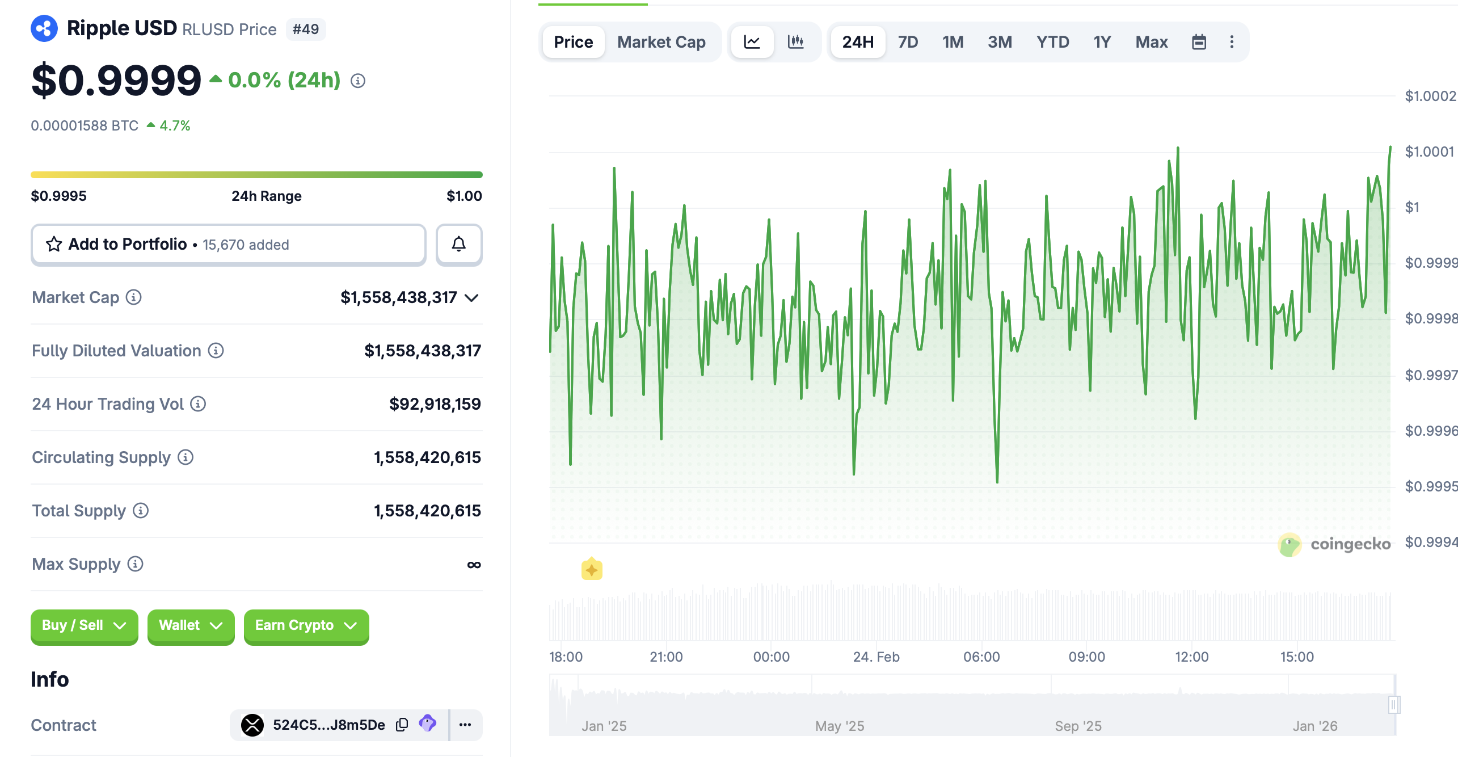Image resolution: width=1458 pixels, height=757 pixels.
Task: Open the chart three-dot options menu
Action: tap(1232, 42)
